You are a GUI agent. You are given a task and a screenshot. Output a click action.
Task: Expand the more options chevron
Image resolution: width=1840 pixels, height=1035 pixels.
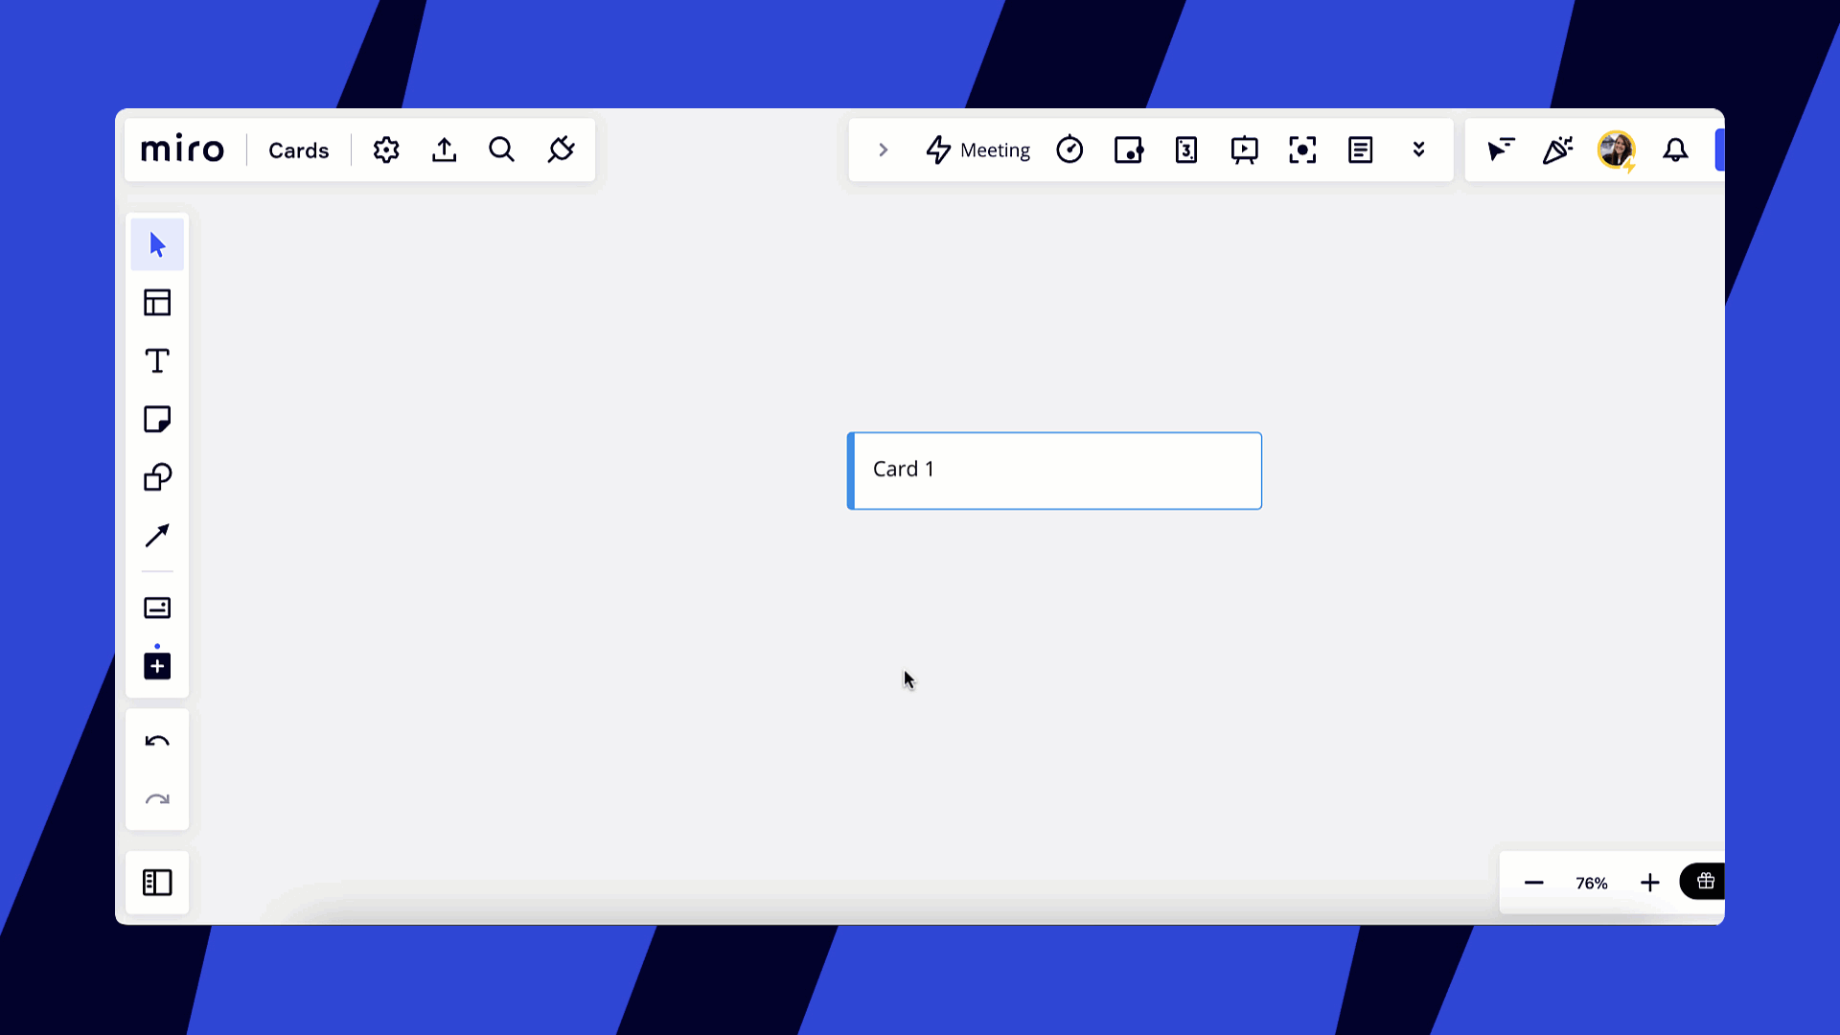pyautogui.click(x=1418, y=149)
